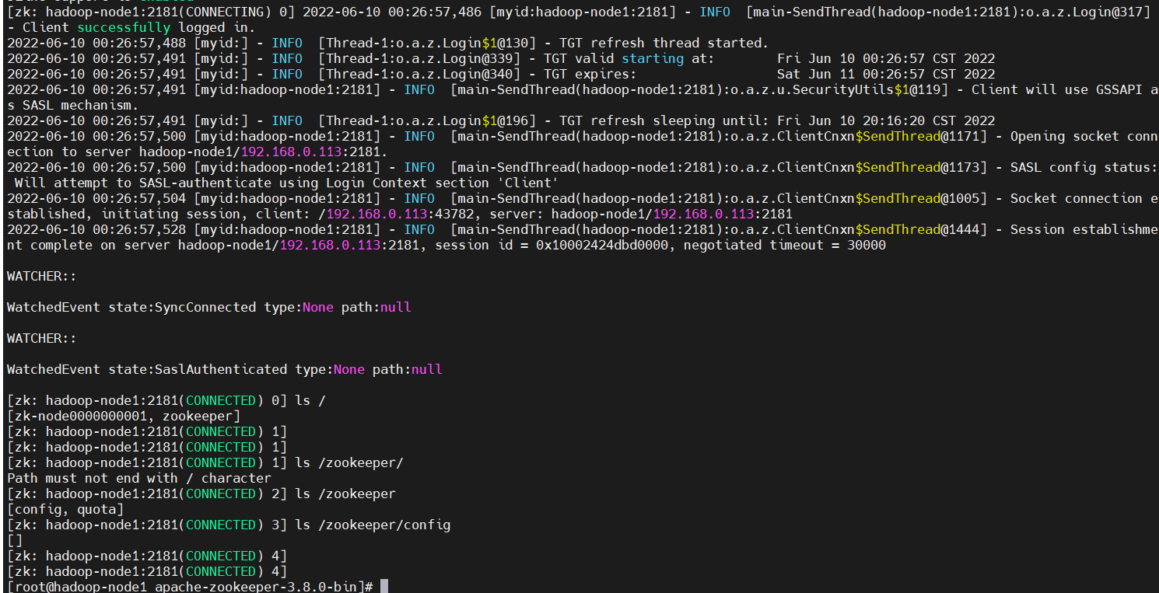Click the empty '[]' output line
This screenshot has width=1159, height=593.
pos(15,540)
